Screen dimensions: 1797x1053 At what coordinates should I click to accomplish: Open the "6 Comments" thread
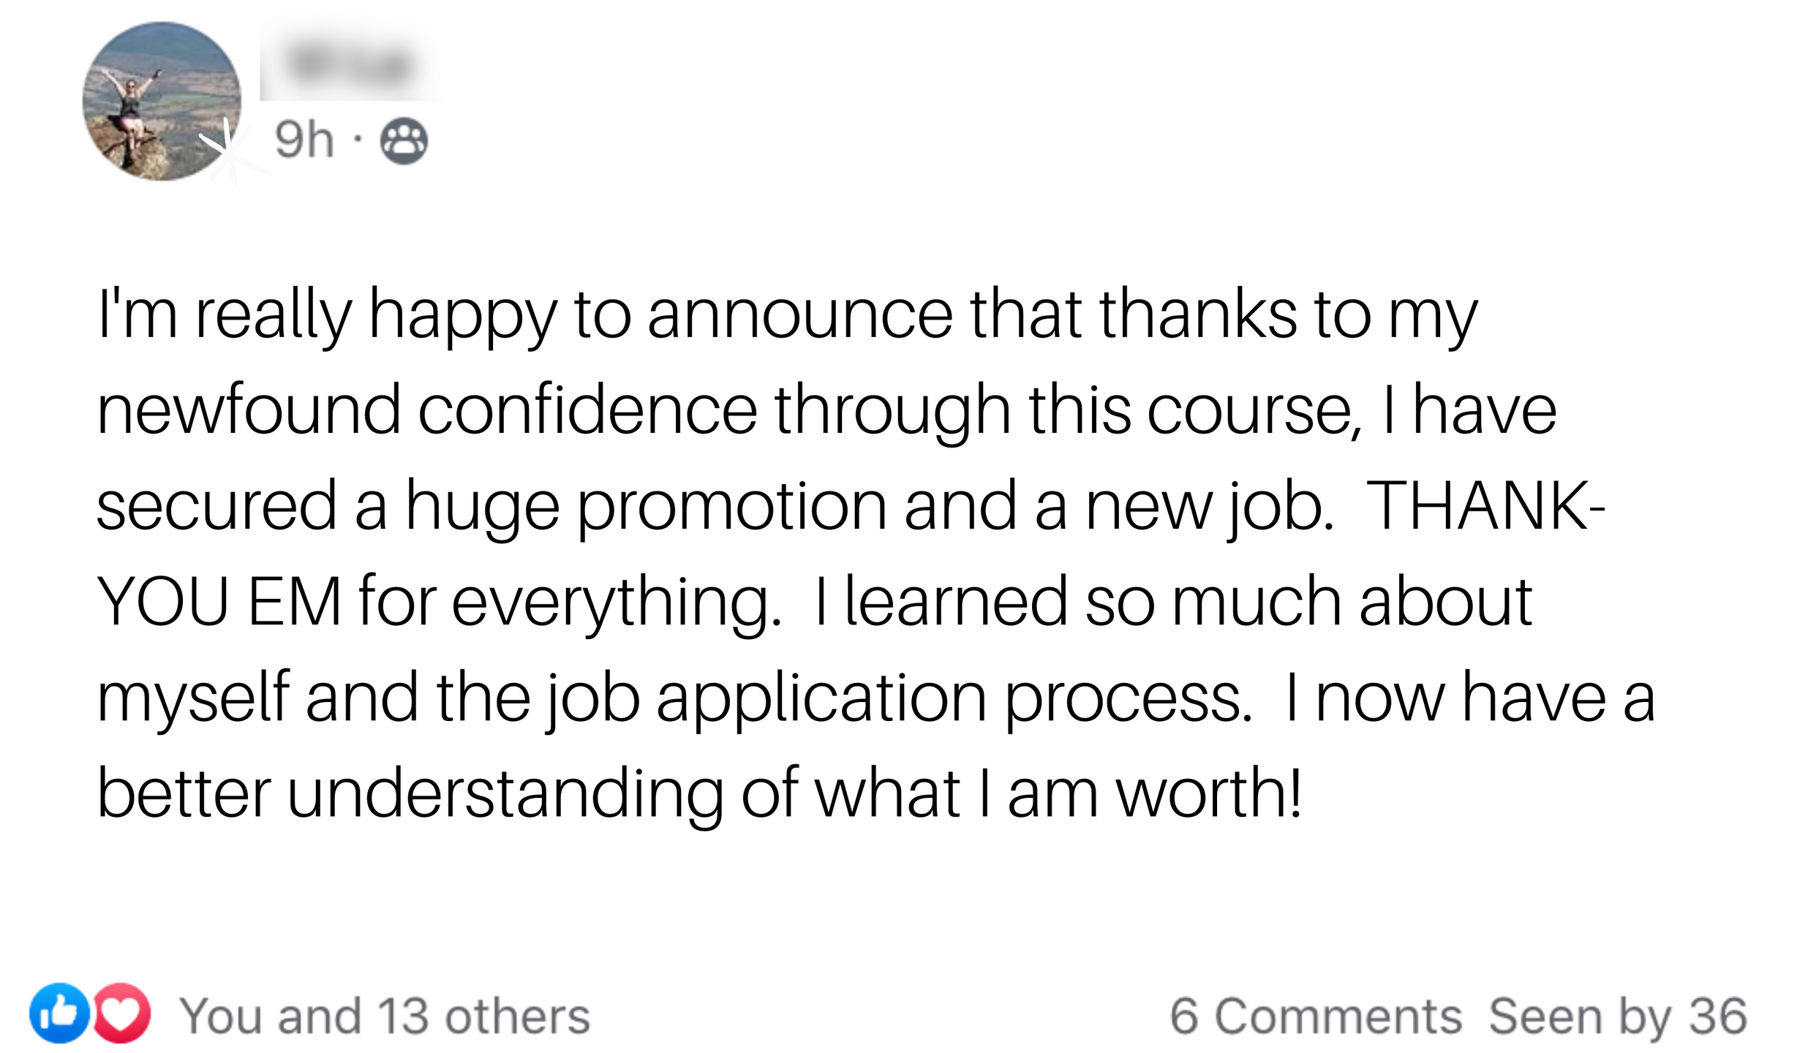point(1315,1016)
